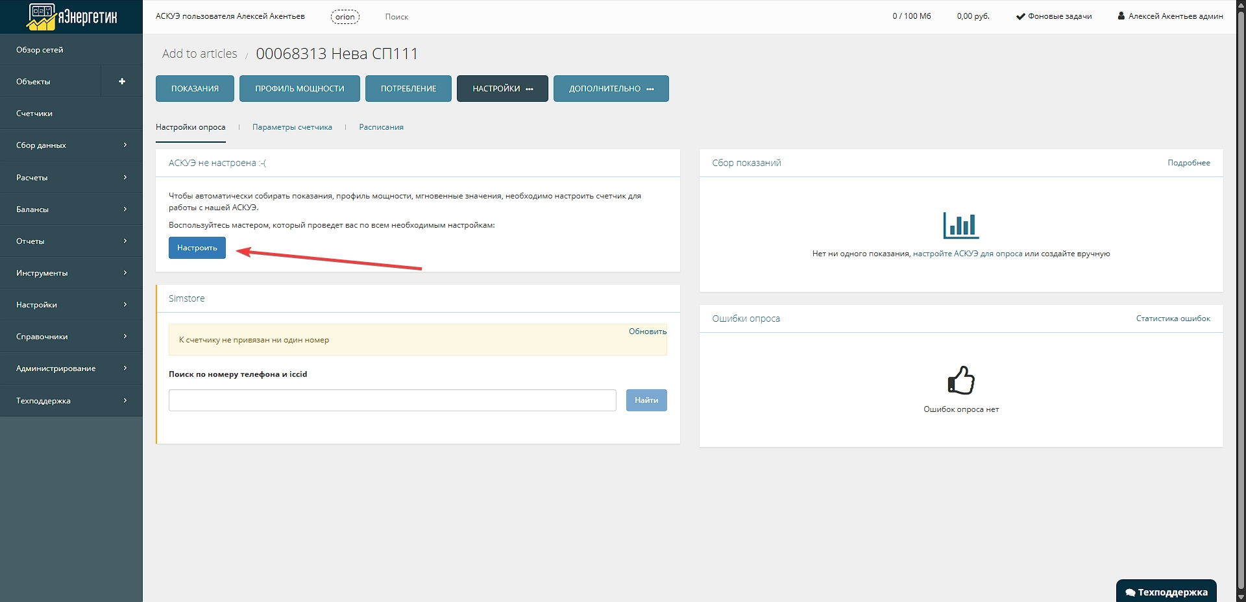Expand the Сбор данных sidebar menu
The image size is (1246, 602).
click(x=71, y=145)
